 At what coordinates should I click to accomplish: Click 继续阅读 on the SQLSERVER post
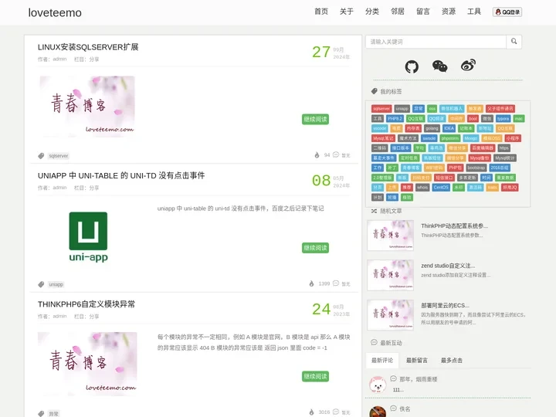(x=315, y=119)
